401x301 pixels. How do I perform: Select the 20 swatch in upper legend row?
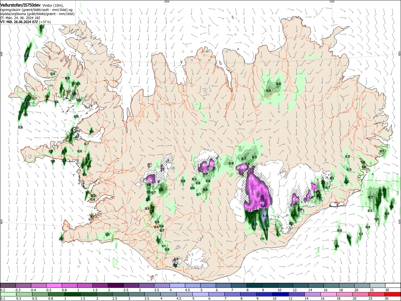coord(362,286)
